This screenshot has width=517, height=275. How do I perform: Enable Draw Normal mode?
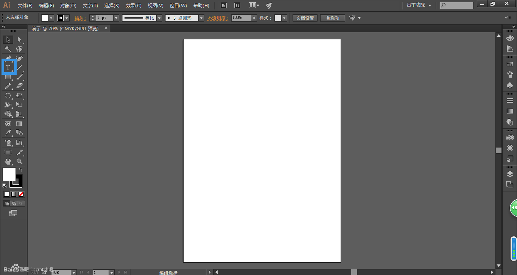coord(6,204)
